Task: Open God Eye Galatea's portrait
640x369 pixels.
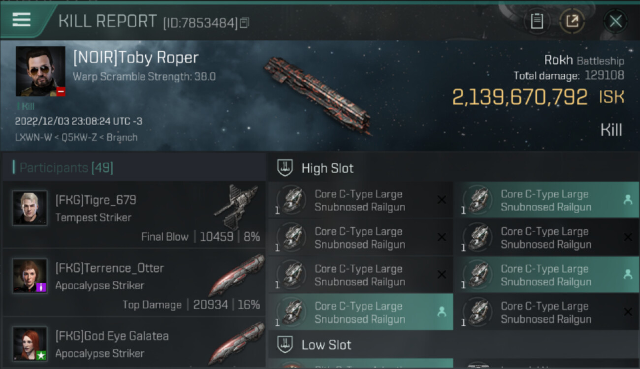Action: (x=30, y=344)
